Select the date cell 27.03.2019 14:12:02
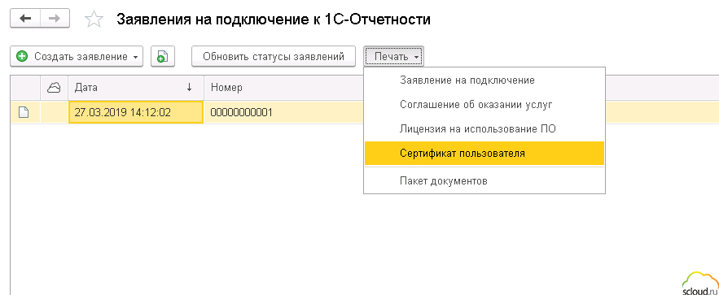Screen dimensions: 719x295 click(x=136, y=112)
